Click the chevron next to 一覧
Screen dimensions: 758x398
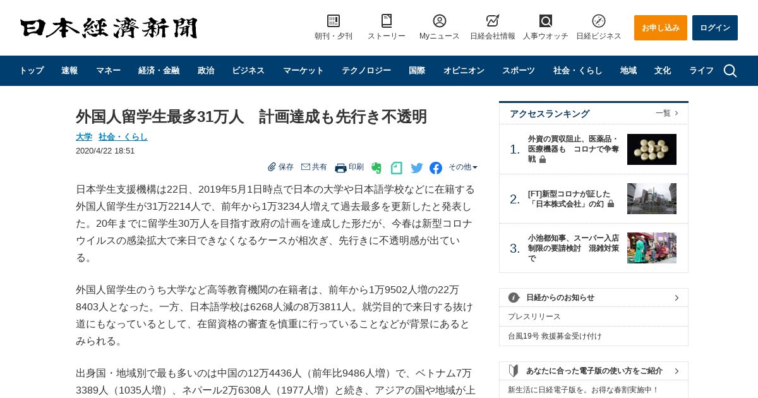(x=677, y=113)
